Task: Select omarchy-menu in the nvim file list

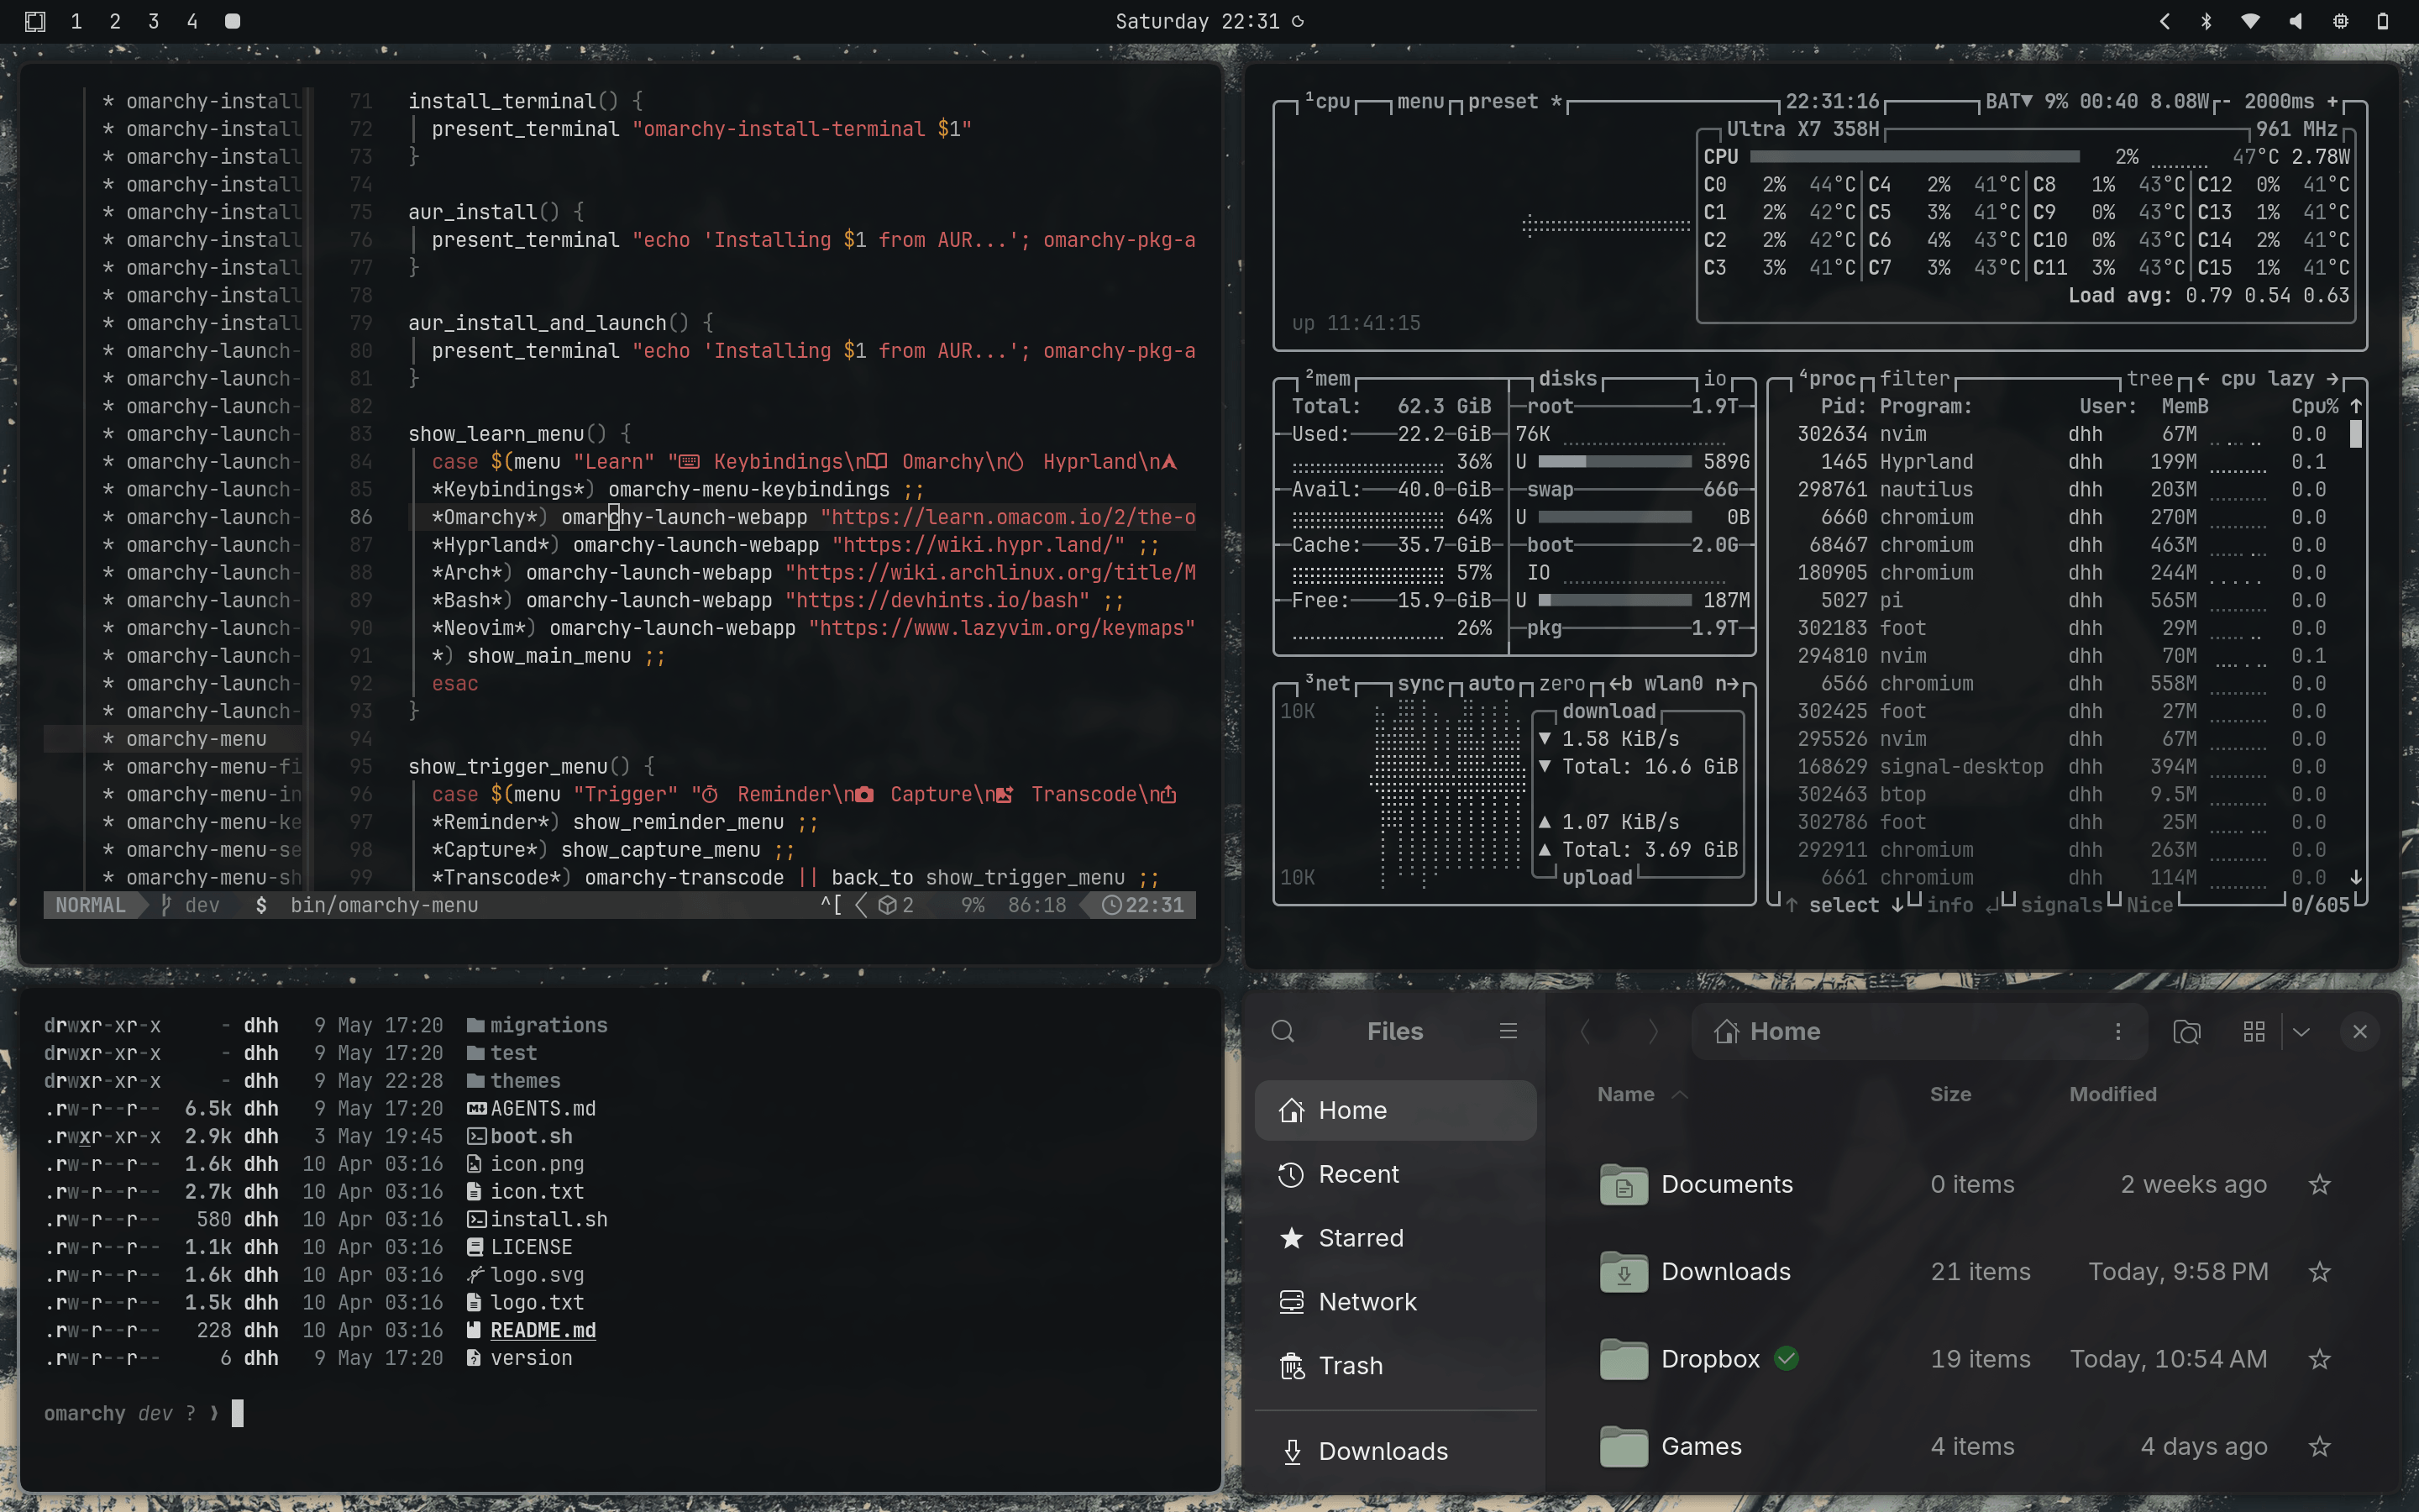Action: click(x=196, y=739)
